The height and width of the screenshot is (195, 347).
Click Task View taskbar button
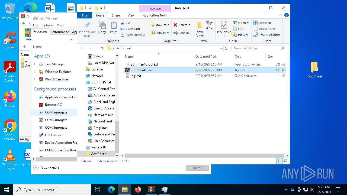click(x=98, y=190)
